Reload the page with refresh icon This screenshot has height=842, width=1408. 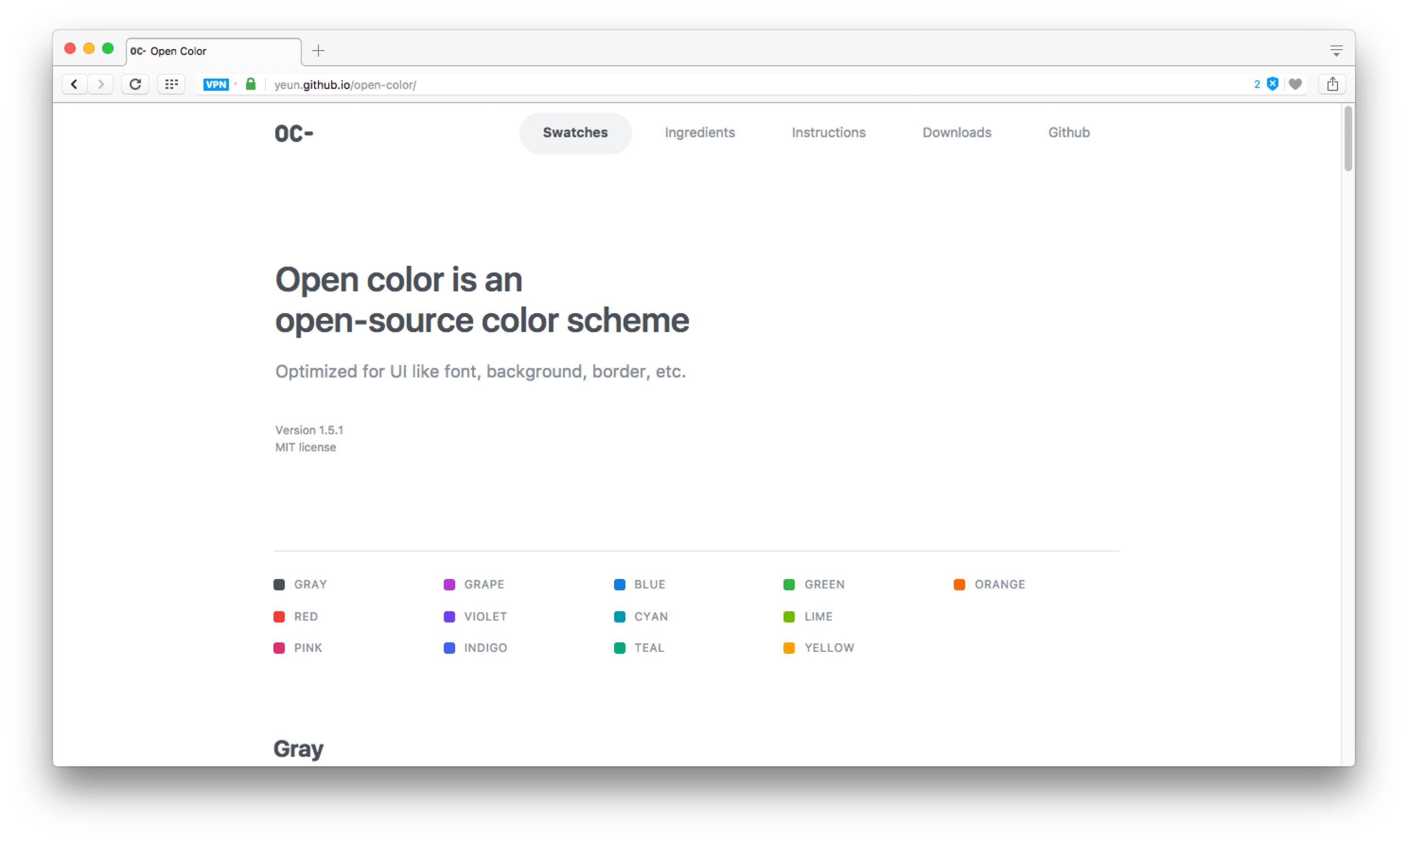coord(135,85)
